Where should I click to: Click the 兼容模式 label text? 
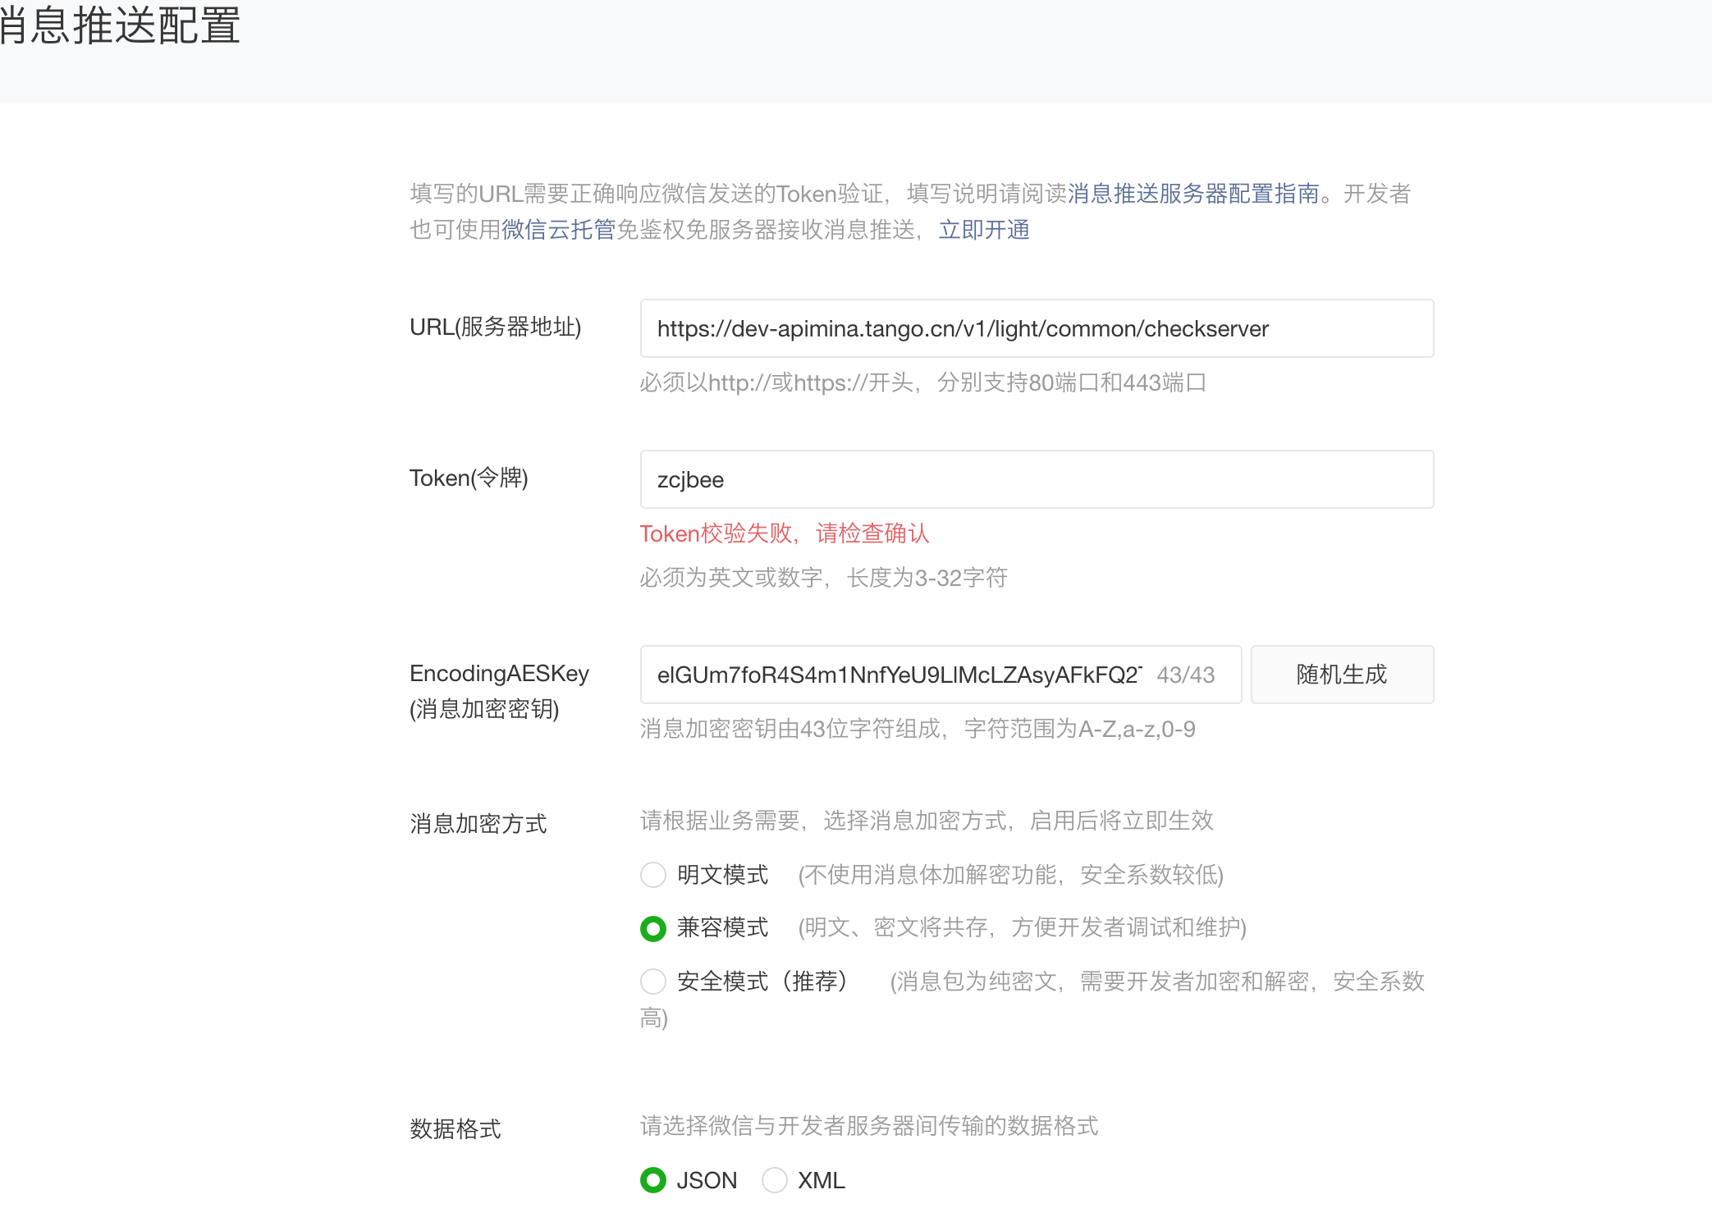pyautogui.click(x=722, y=928)
